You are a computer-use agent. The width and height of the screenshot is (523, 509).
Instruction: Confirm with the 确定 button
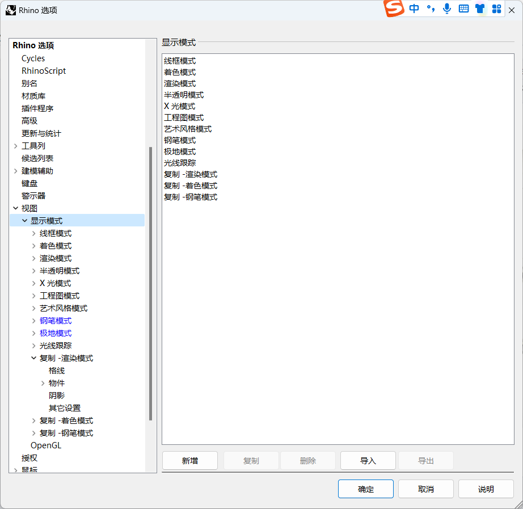click(x=365, y=489)
